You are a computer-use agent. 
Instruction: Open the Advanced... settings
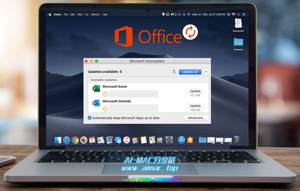click(x=196, y=118)
